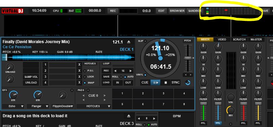Enable loop ROLL mode on Deck 1

[x=121, y=77]
